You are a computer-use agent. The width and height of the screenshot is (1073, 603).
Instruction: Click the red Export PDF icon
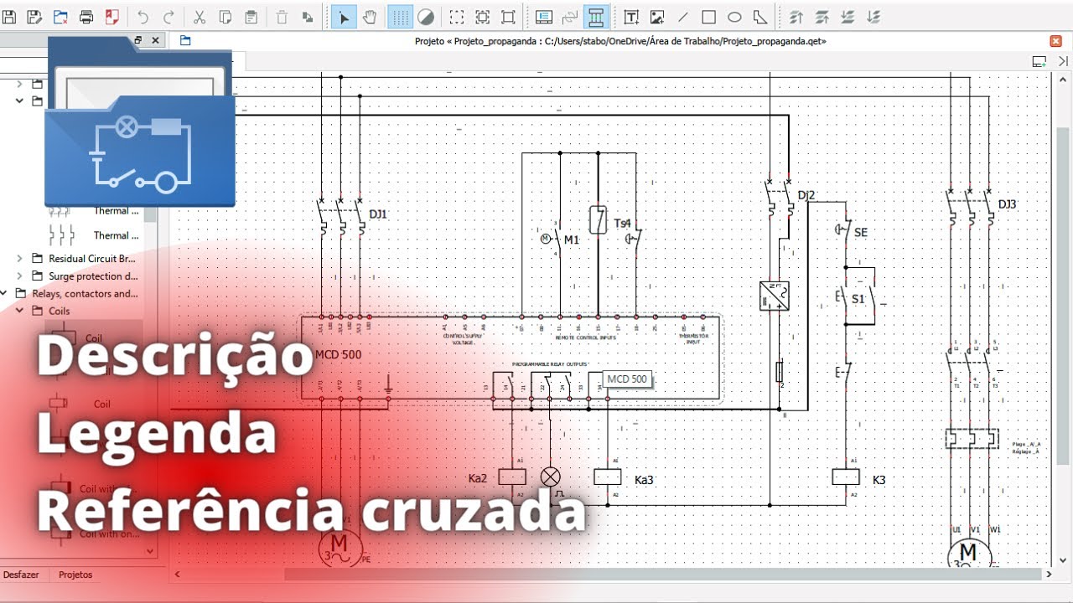click(112, 17)
